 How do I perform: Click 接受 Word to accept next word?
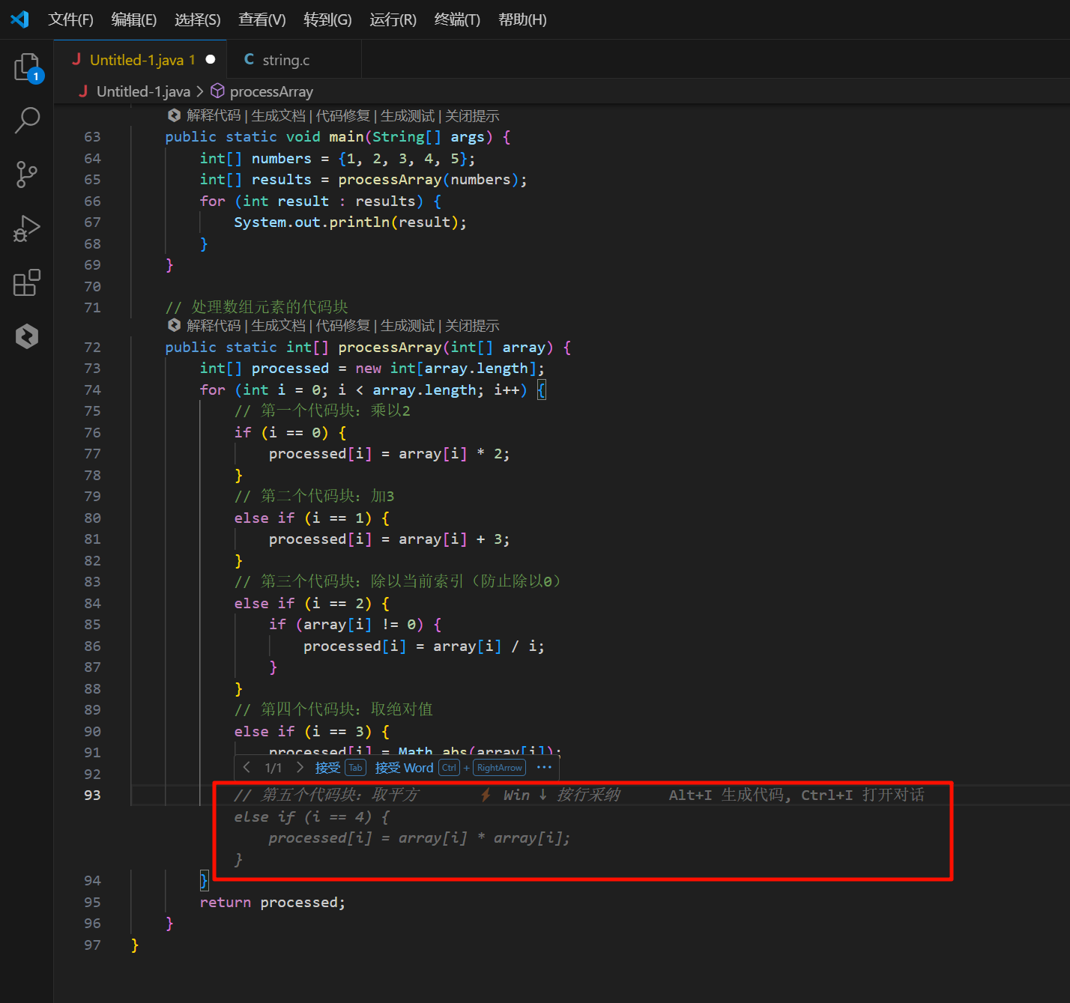[404, 768]
